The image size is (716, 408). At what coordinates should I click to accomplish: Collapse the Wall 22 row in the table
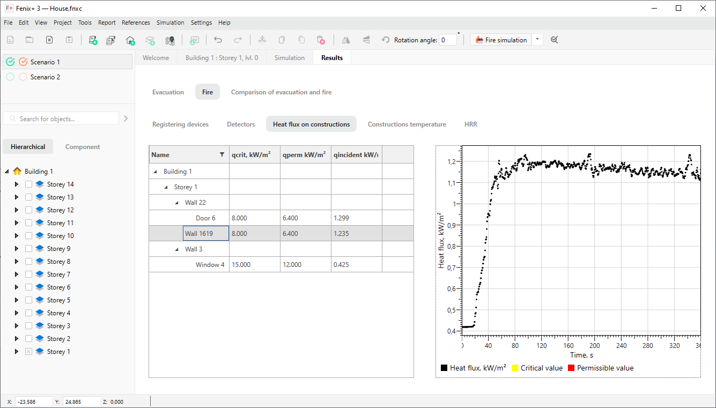[176, 202]
